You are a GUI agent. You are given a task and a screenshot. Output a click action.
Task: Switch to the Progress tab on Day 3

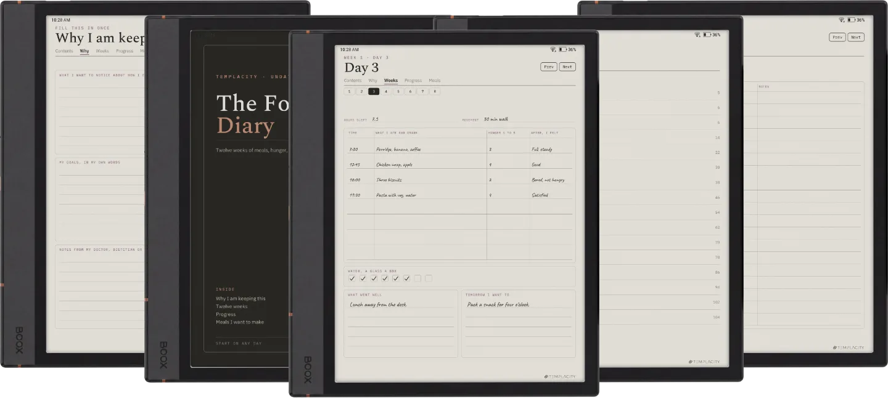(x=413, y=81)
